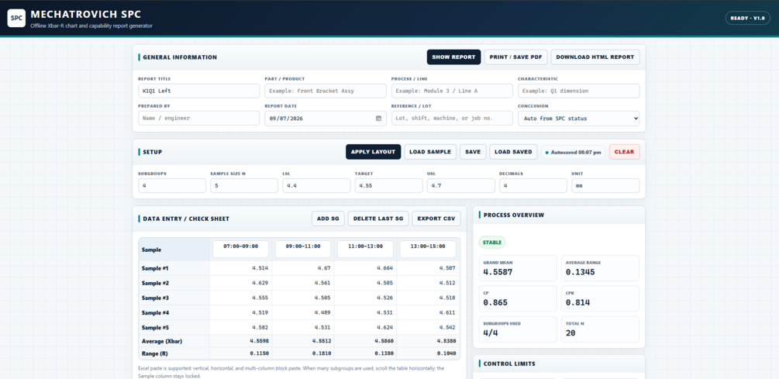Edit the 11:00-13:00 subgroup header

point(365,249)
